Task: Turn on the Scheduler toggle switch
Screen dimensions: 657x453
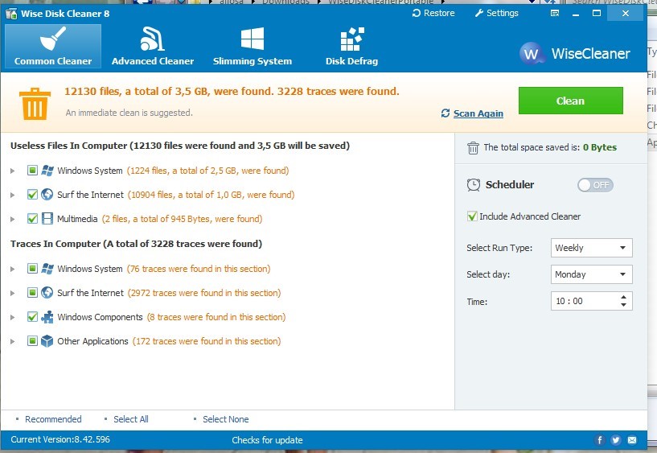Action: point(595,185)
